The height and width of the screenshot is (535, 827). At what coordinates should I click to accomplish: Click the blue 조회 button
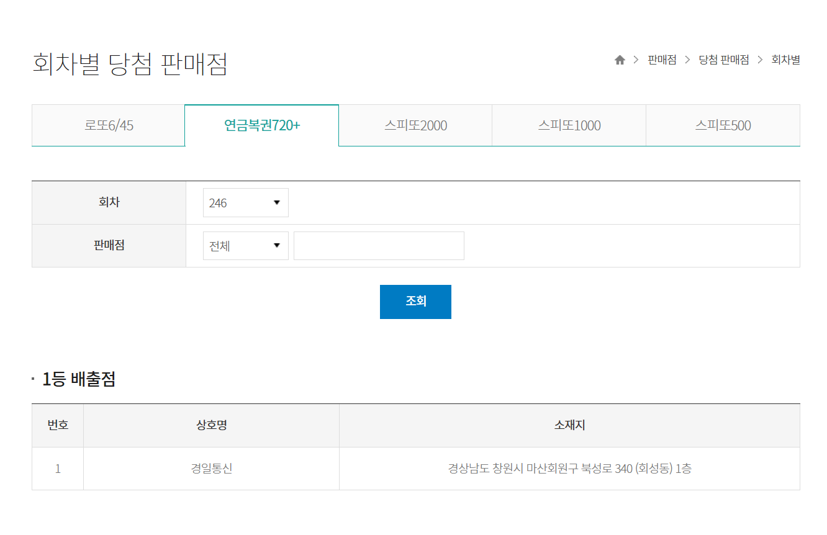(415, 302)
